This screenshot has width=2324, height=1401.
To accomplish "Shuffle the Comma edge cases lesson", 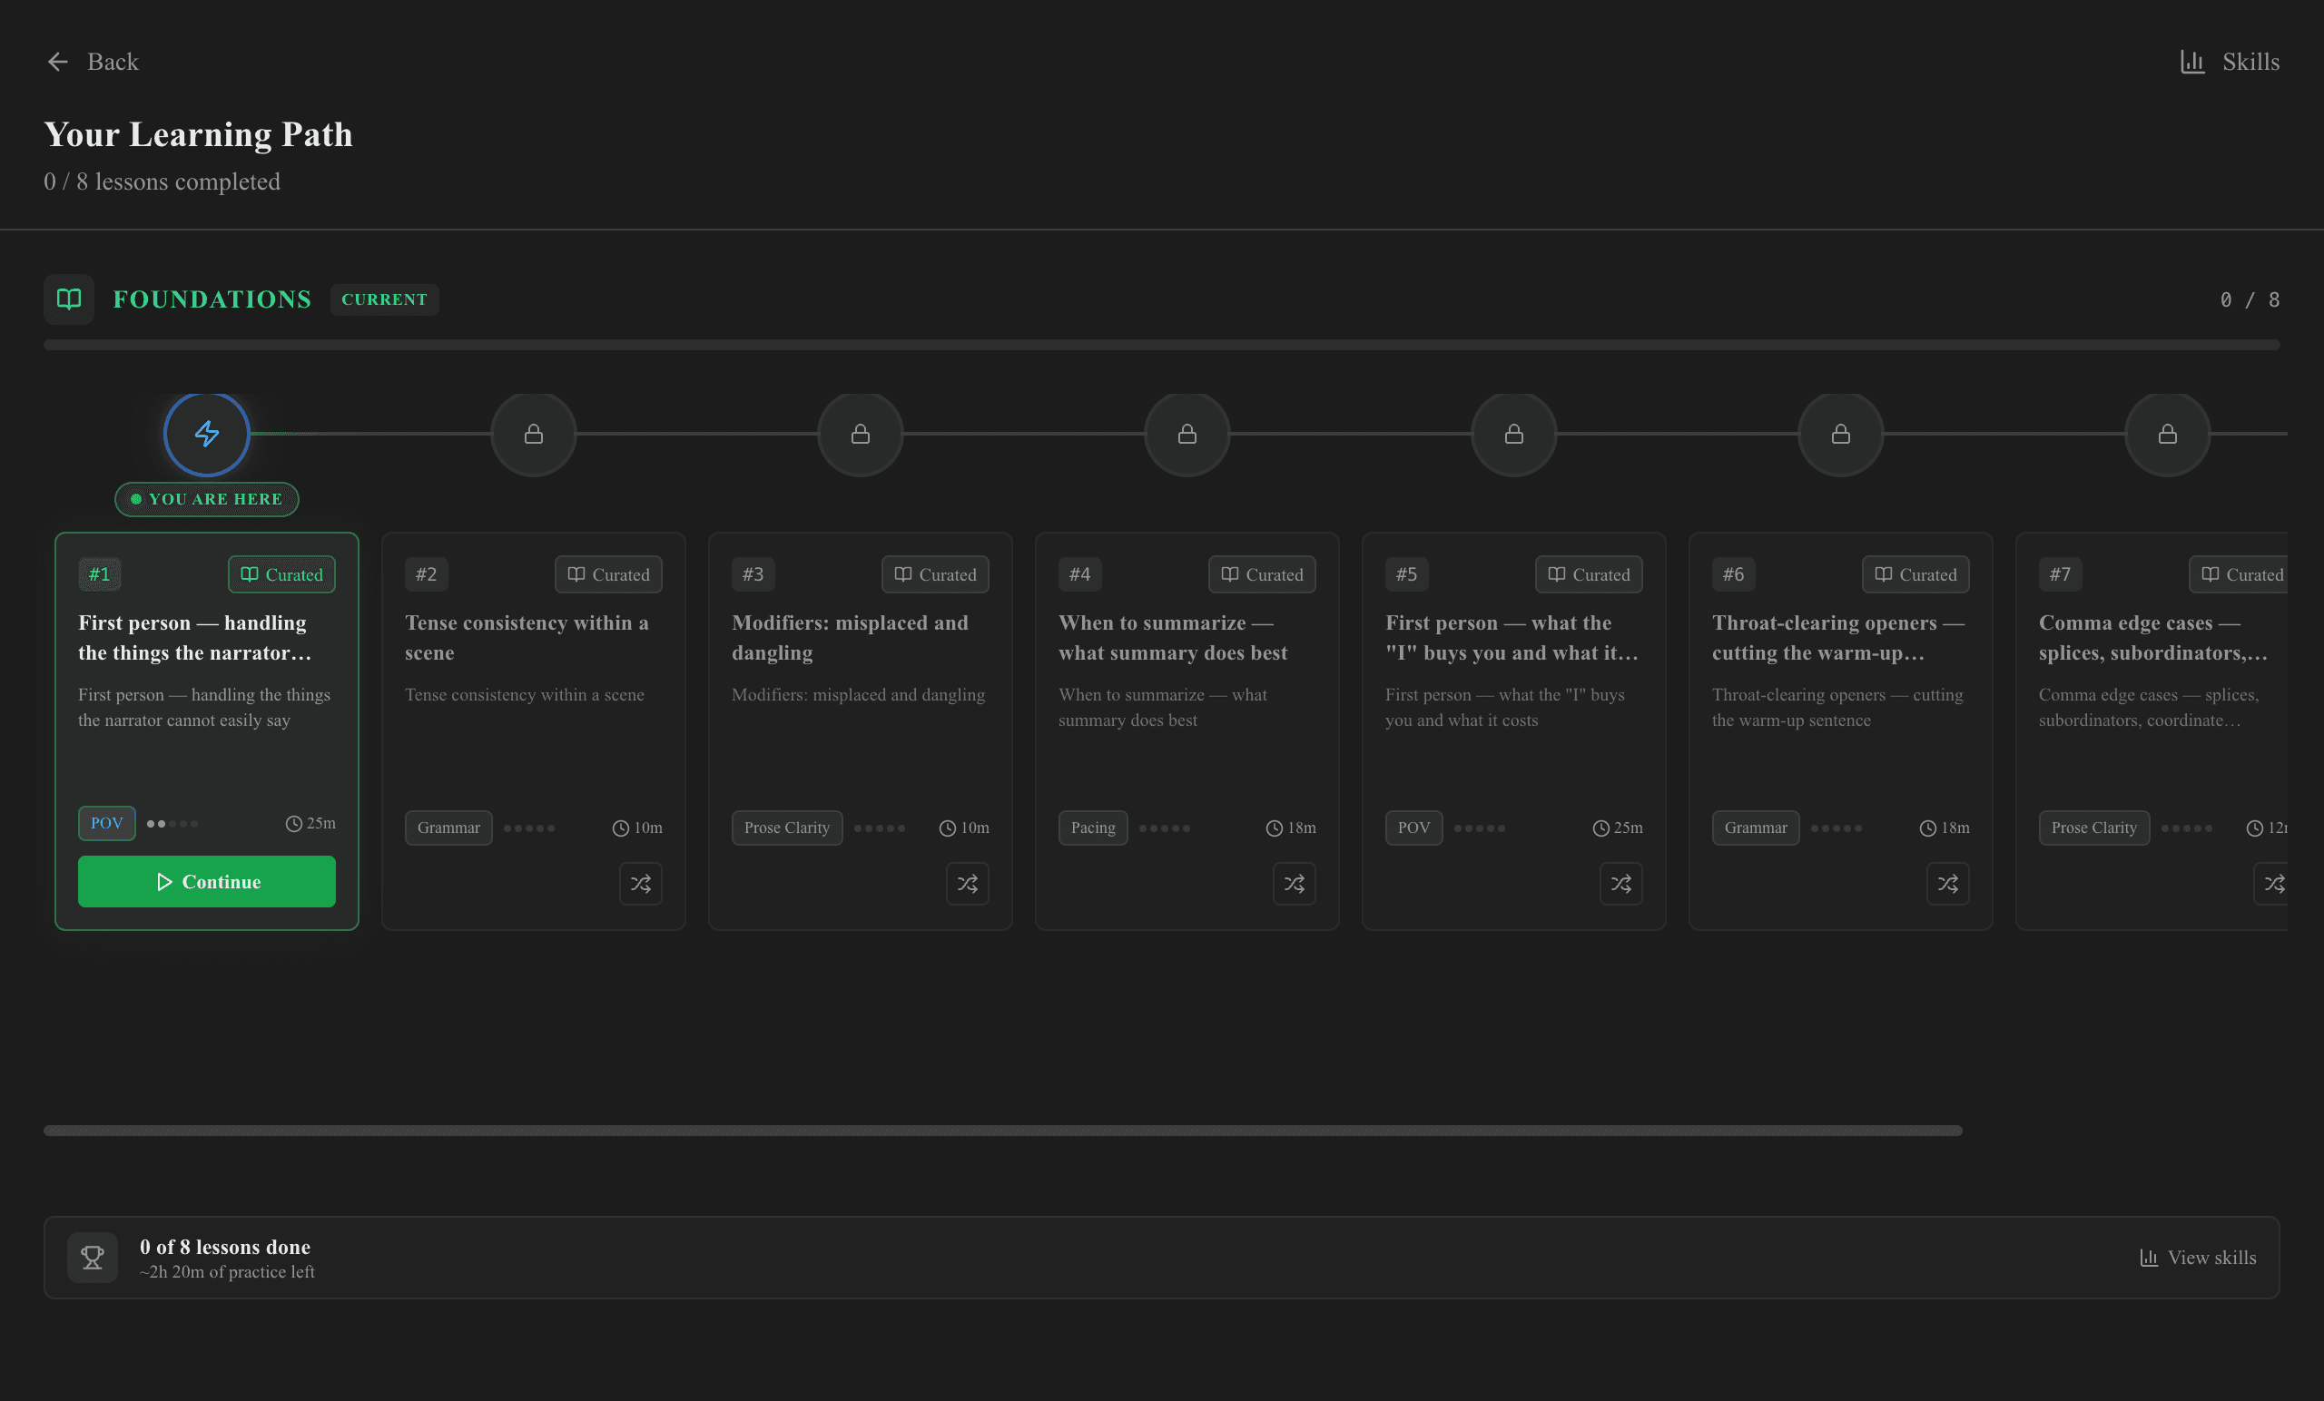I will (x=2273, y=884).
